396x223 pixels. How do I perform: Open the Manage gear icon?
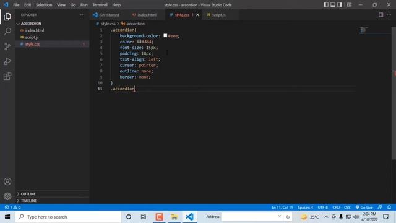click(7, 196)
